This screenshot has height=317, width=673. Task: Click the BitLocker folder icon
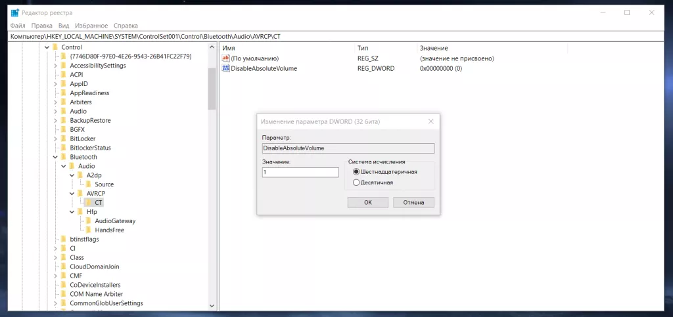[x=64, y=138]
